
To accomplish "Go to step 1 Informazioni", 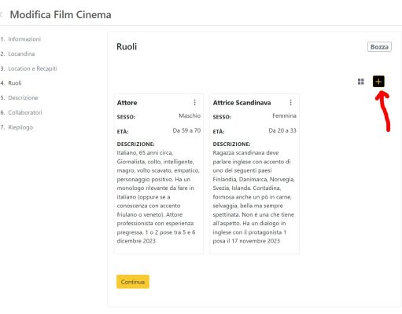I will (20, 39).
